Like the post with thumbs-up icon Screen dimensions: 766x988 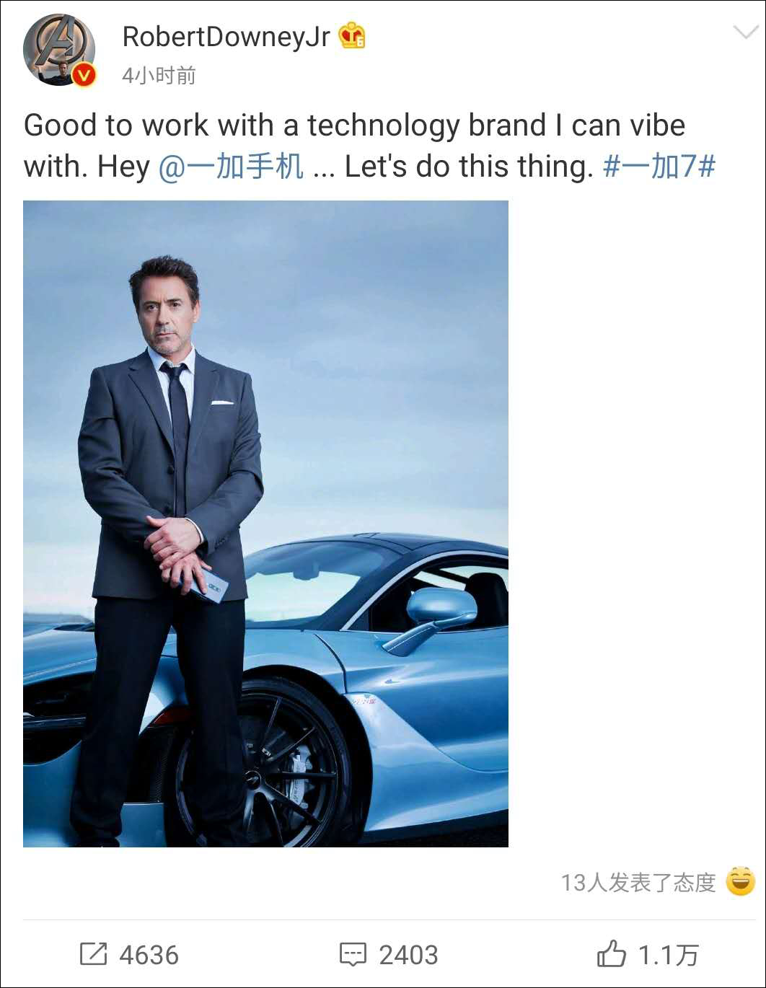(611, 953)
